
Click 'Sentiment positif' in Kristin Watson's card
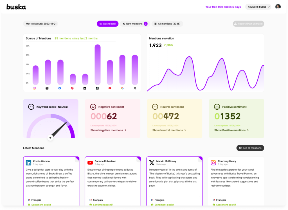click(41, 205)
